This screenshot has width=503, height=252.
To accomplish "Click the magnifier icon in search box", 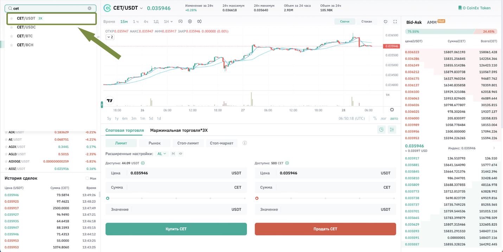I will pos(10,8).
